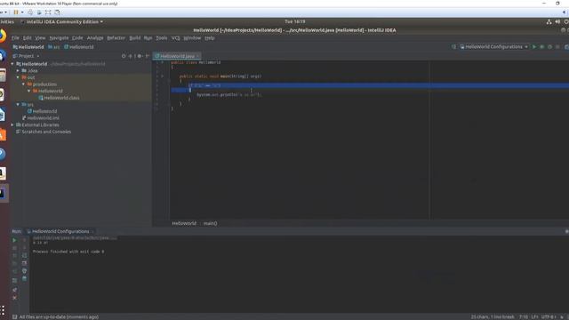Open Ubuntu Software from the dock
The width and height of the screenshot is (569, 320).
click(3, 134)
